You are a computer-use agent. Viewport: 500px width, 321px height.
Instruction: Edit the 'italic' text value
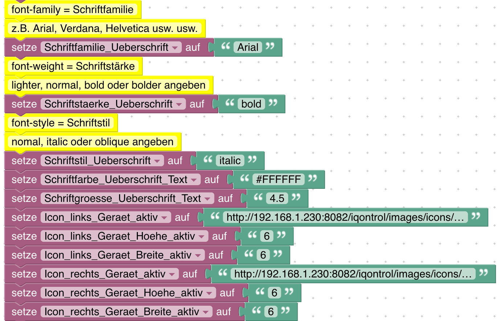coord(230,160)
